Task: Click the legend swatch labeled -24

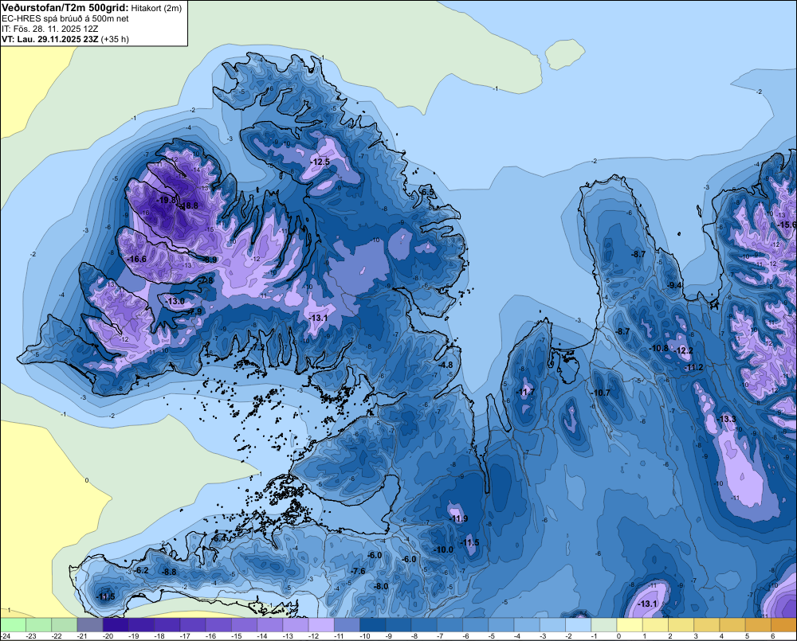Action: click(x=13, y=625)
